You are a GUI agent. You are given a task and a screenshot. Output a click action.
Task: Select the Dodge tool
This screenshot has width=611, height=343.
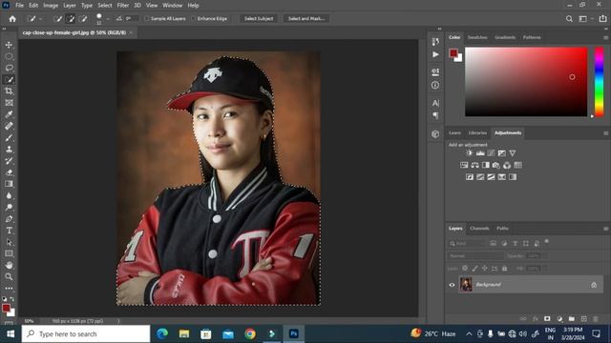pyautogui.click(x=9, y=208)
